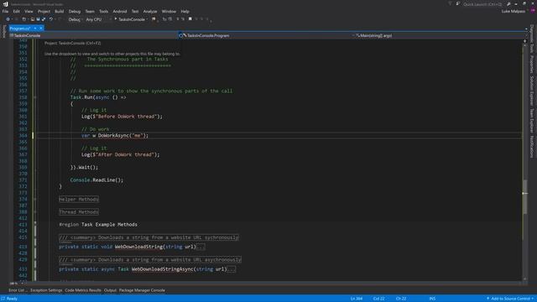Open the Debug menu
Viewport: 537px width, 302px height.
pos(75,11)
